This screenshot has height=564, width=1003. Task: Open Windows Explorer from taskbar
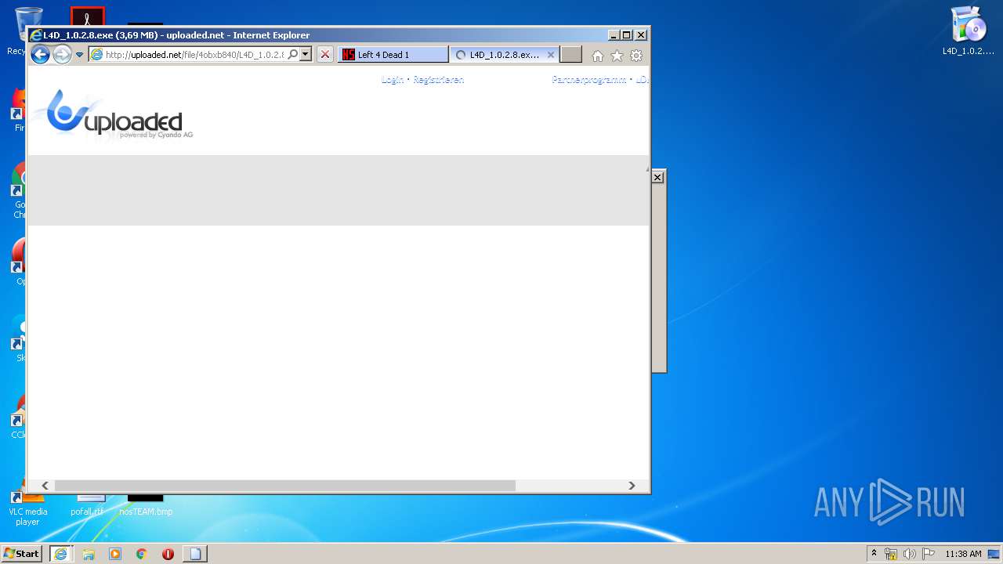(x=89, y=554)
